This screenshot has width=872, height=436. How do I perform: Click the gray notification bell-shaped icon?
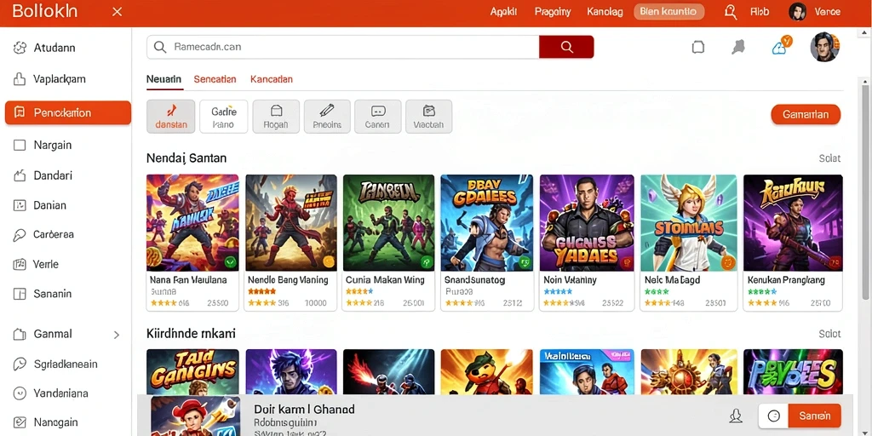coord(738,48)
